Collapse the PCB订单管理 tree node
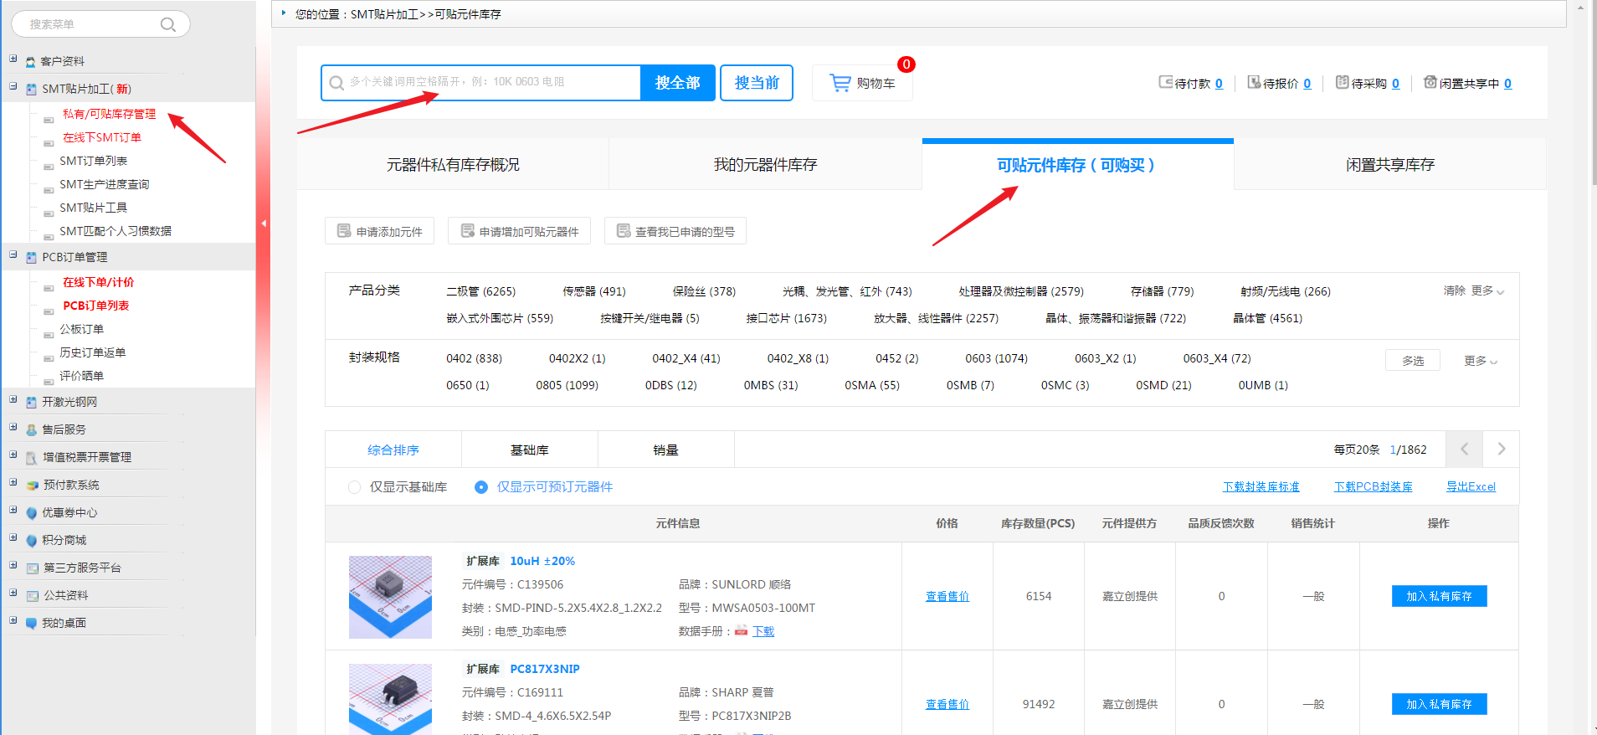1597x735 pixels. [13, 254]
